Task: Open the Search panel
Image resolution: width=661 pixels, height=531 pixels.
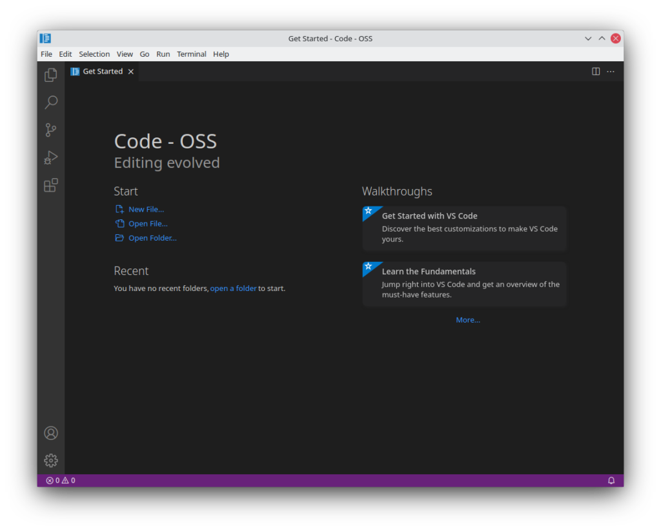Action: click(x=51, y=102)
